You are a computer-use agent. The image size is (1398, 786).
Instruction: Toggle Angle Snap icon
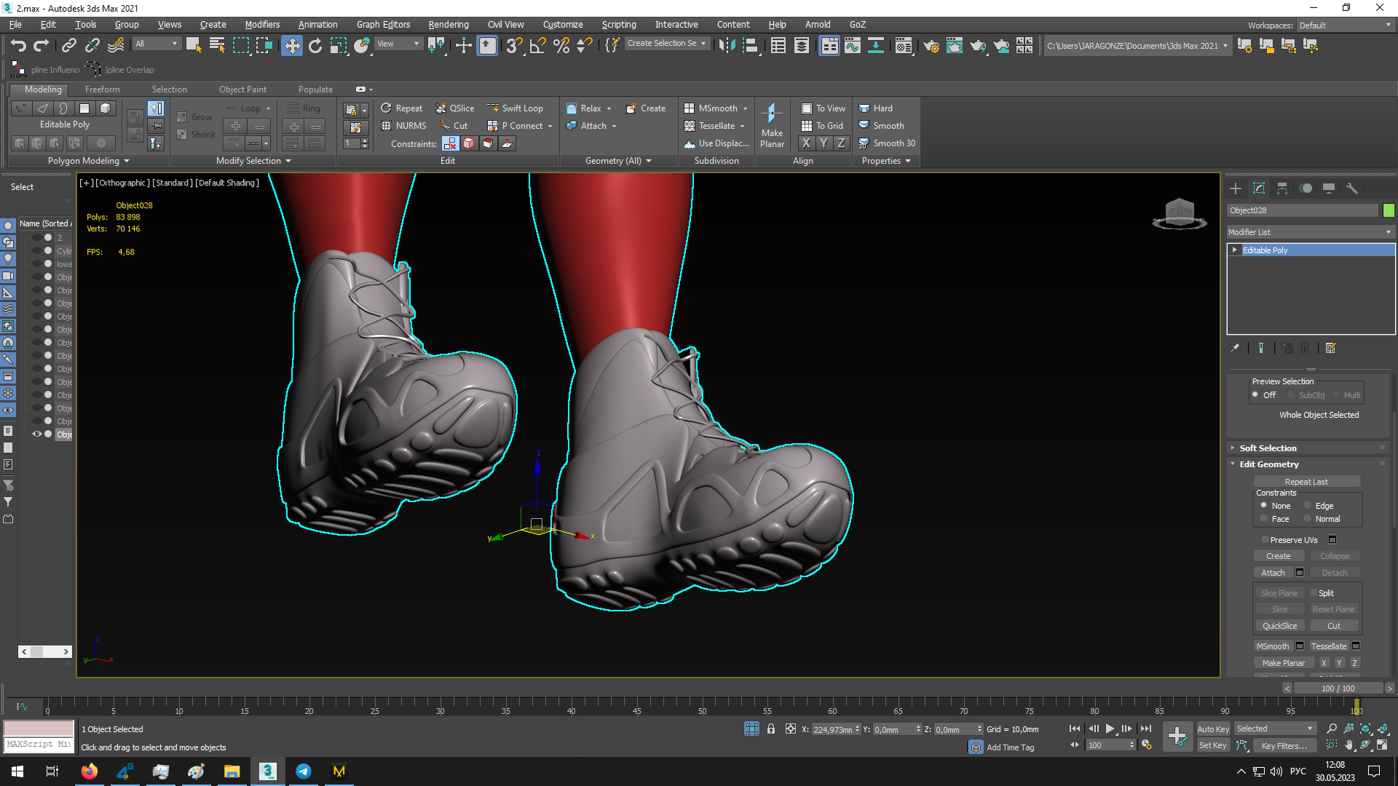[x=537, y=46]
